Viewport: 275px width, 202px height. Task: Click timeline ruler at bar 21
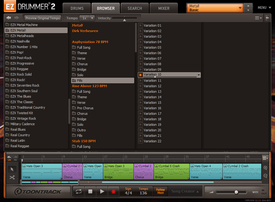point(125,157)
